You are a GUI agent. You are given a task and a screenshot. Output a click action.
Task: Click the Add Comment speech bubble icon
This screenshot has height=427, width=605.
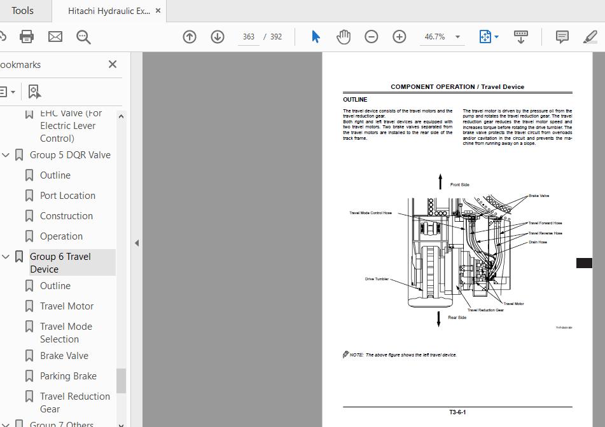tap(562, 36)
